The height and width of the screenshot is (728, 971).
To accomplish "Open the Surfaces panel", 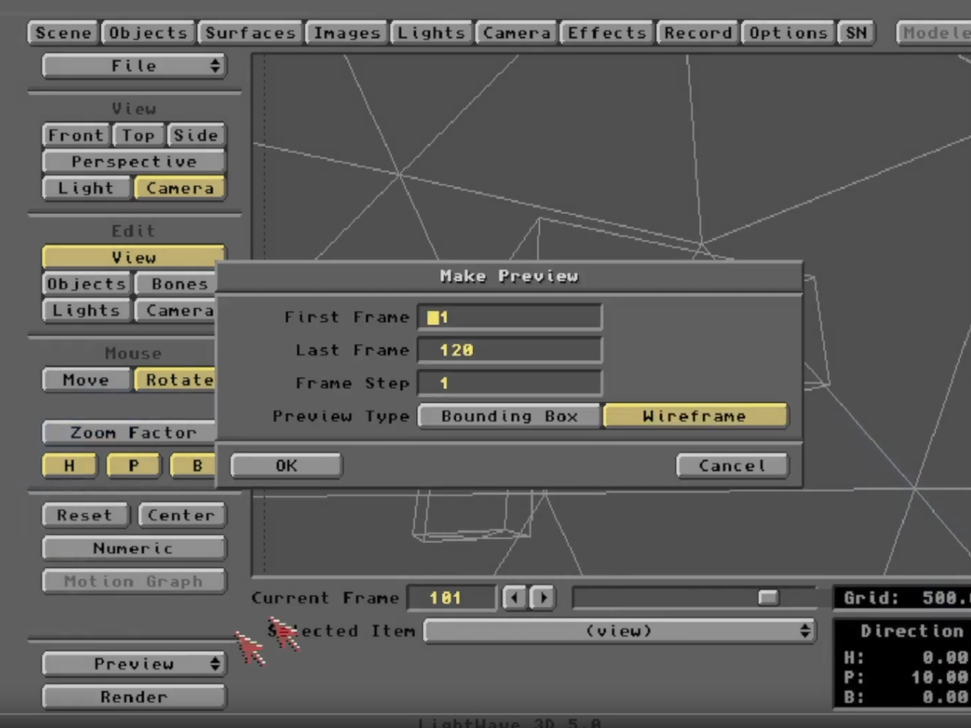I will (250, 33).
